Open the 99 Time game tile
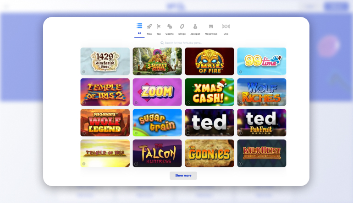Image resolution: width=353 pixels, height=203 pixels. click(262, 61)
